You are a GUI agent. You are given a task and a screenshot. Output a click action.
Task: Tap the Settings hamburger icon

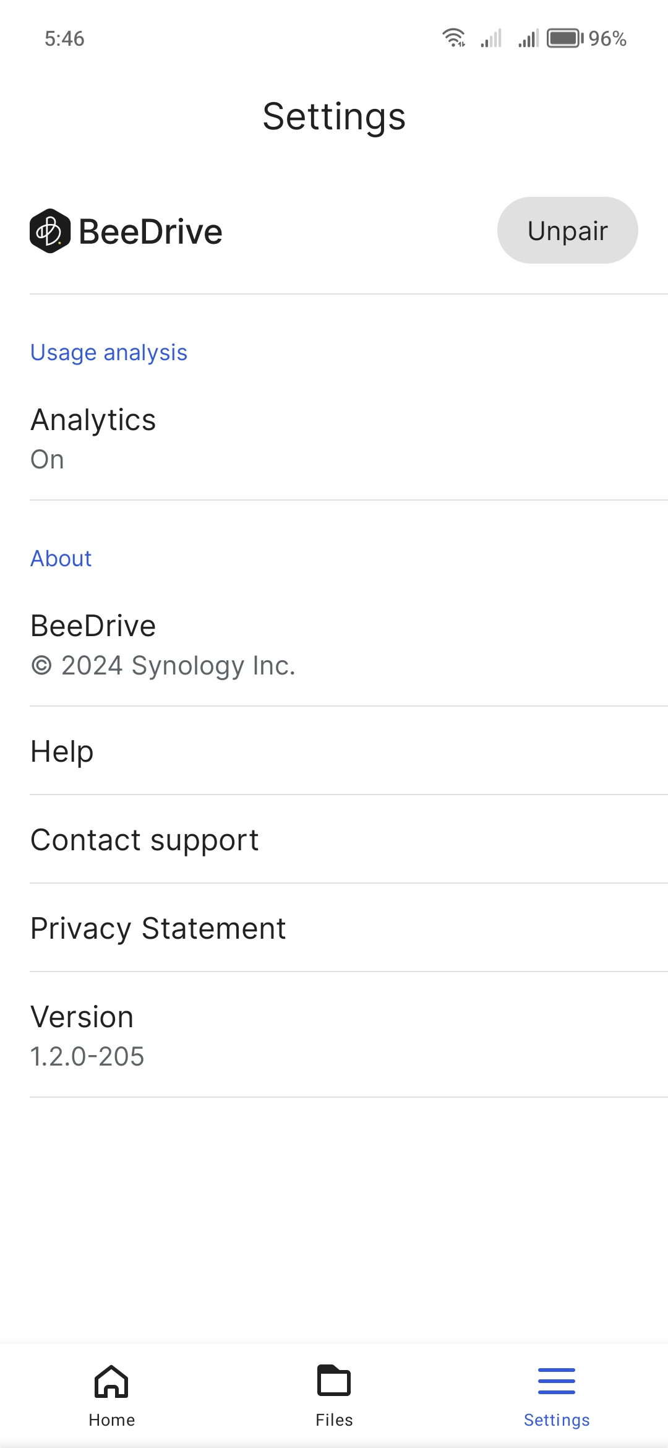point(557,1381)
